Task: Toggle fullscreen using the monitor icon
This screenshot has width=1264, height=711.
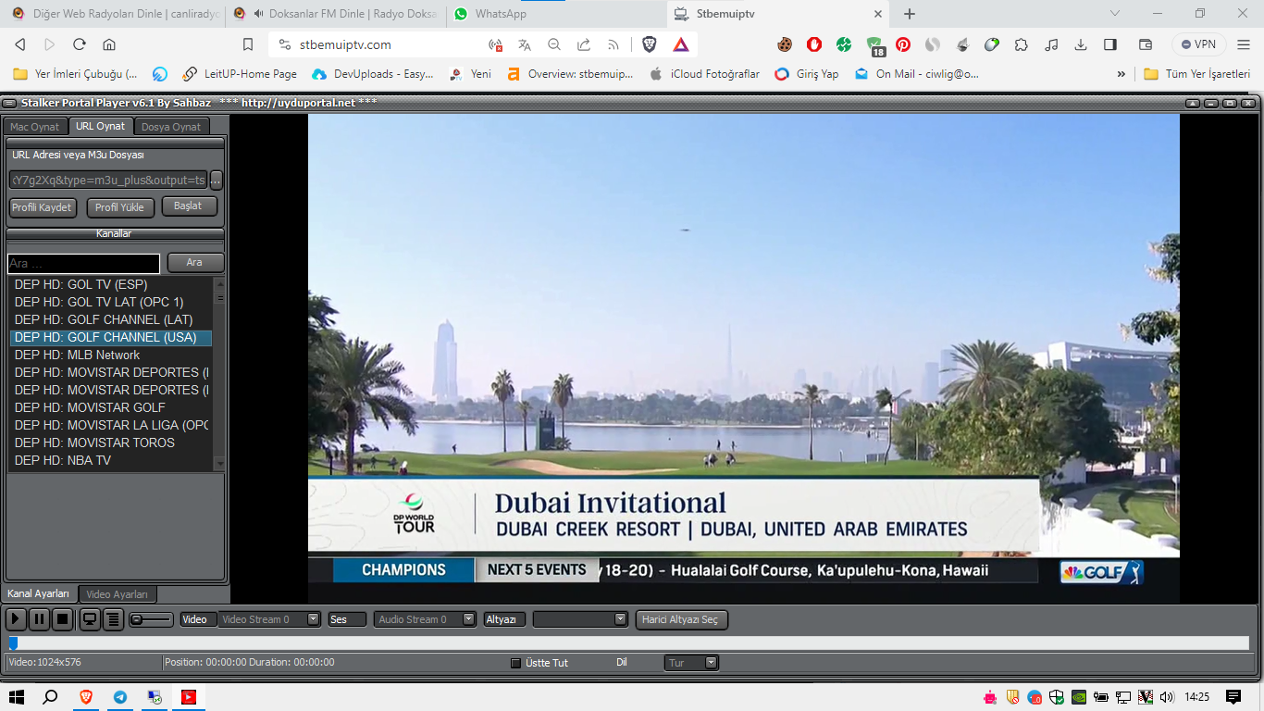Action: (x=90, y=619)
